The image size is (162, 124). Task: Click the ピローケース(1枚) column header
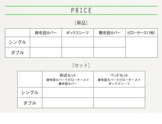click(141, 33)
